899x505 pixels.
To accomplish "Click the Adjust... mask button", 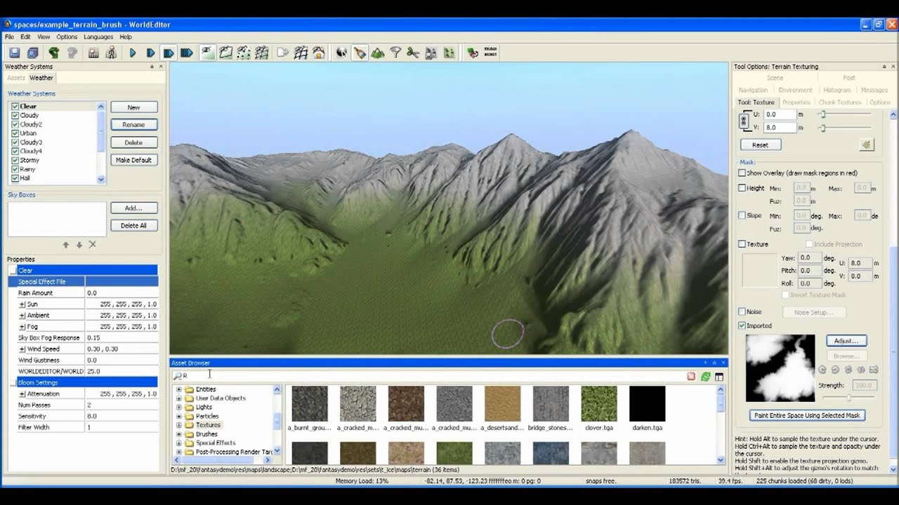I will (846, 341).
